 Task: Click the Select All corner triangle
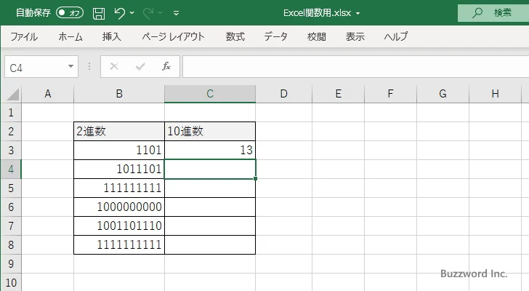(12, 94)
